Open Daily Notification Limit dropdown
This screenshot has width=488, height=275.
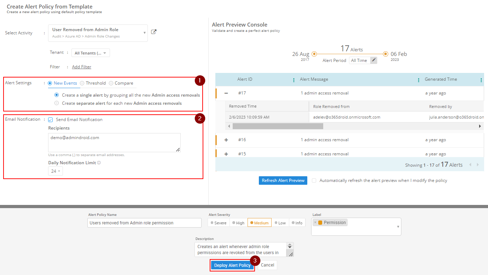pos(56,171)
